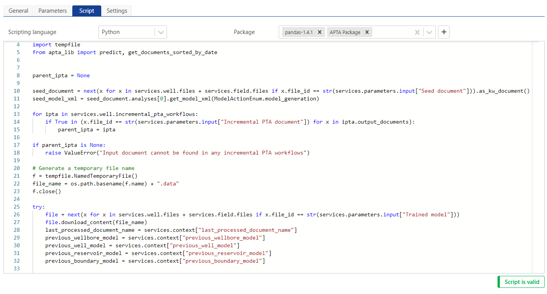Clear all selected packages
The height and width of the screenshot is (294, 547).
[417, 32]
